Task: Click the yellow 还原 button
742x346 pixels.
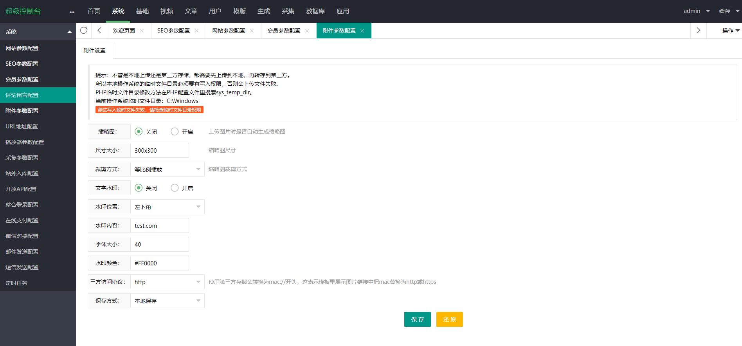Action: point(449,319)
